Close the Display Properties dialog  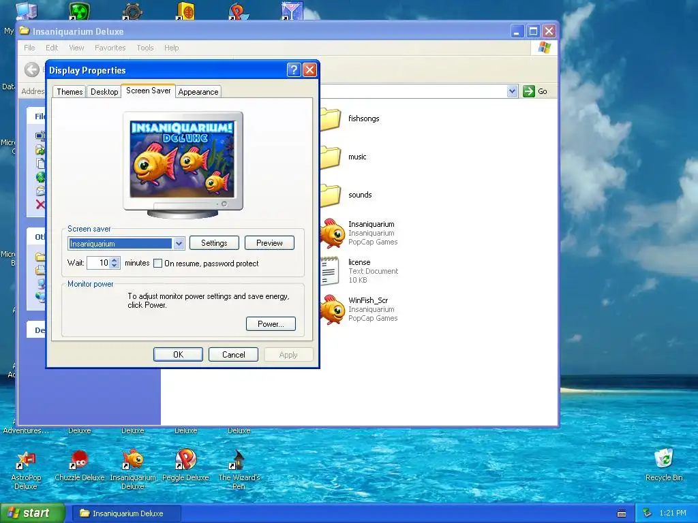pos(309,70)
